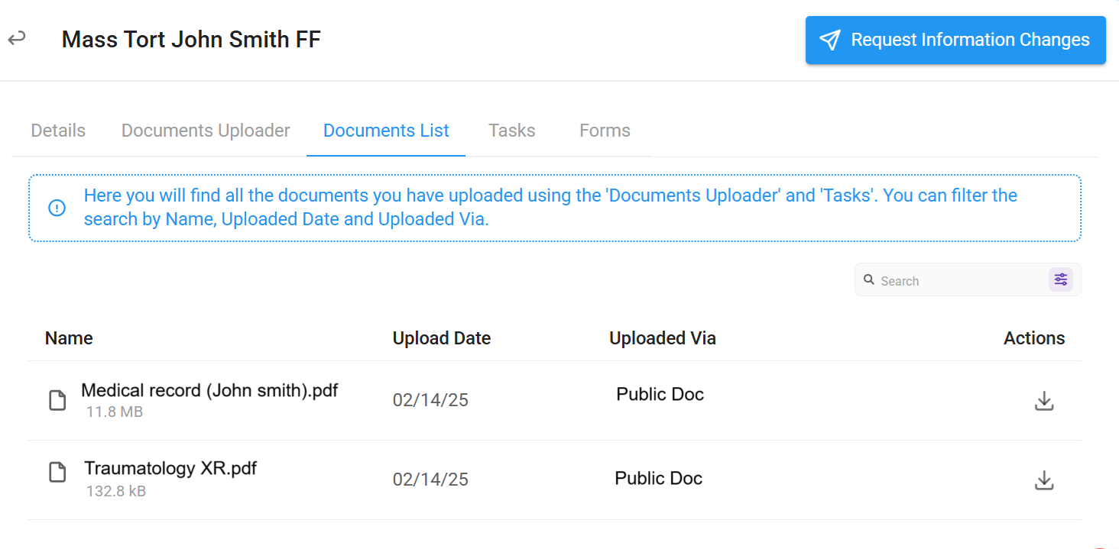Click the magnifier search icon
Viewport: 1119px width, 549px height.
coord(869,280)
